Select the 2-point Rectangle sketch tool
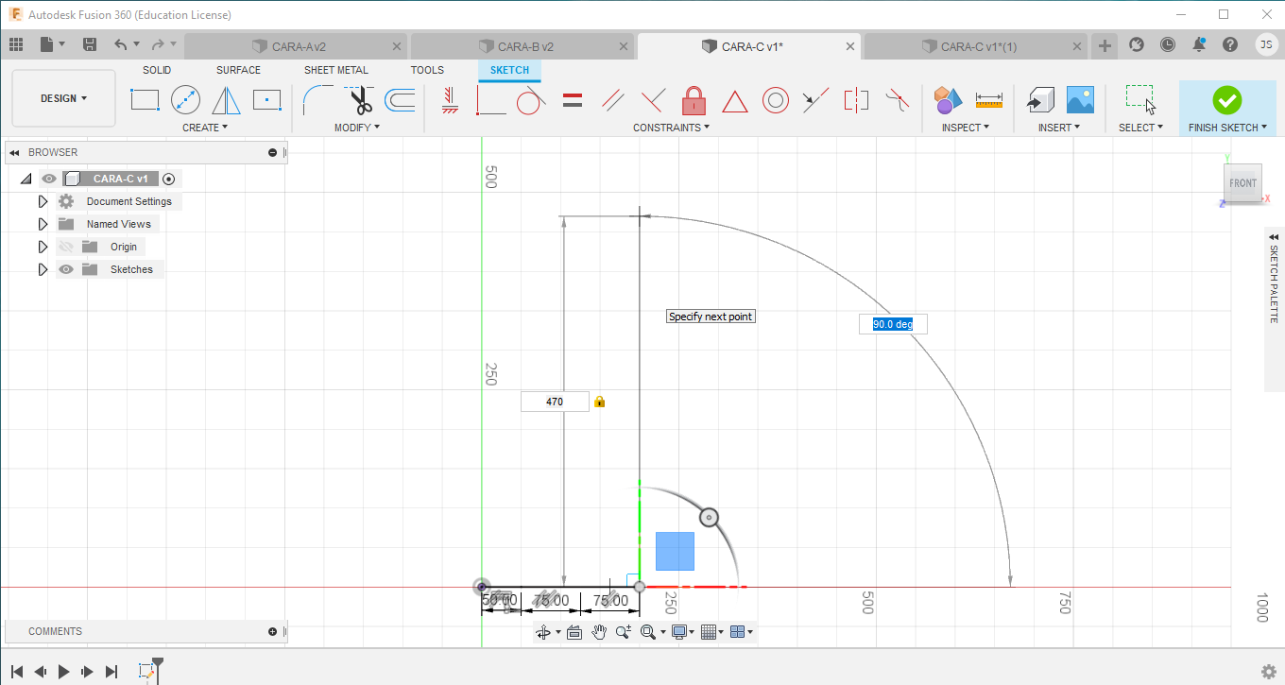The image size is (1285, 685). [x=145, y=99]
